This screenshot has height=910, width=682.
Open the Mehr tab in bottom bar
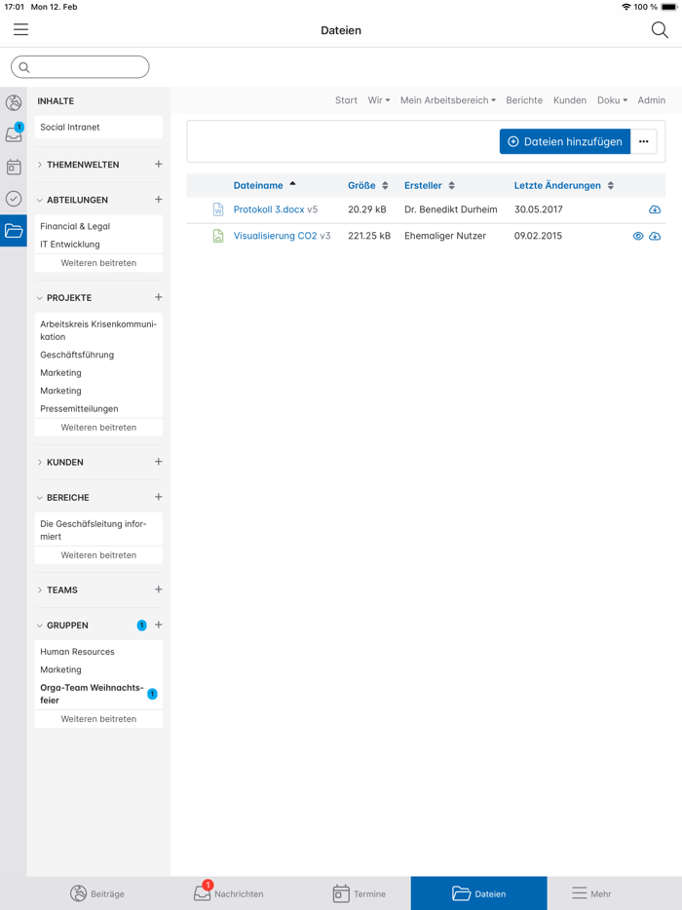point(590,893)
